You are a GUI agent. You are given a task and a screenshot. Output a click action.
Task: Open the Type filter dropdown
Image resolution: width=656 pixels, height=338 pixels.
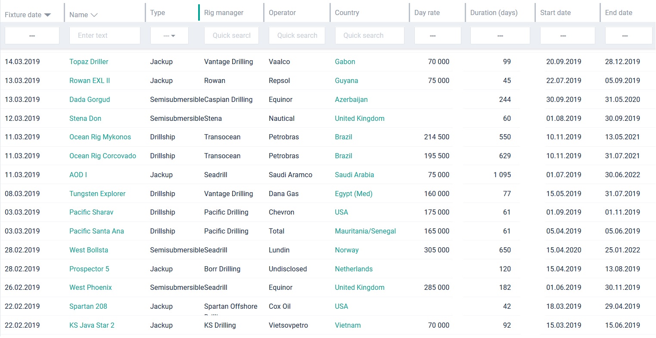point(169,36)
